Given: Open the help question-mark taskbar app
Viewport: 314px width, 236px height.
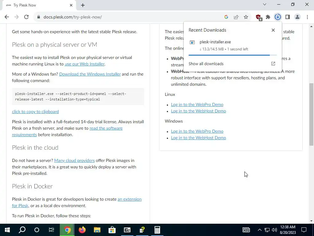Looking at the screenshot, I should [142, 230].
